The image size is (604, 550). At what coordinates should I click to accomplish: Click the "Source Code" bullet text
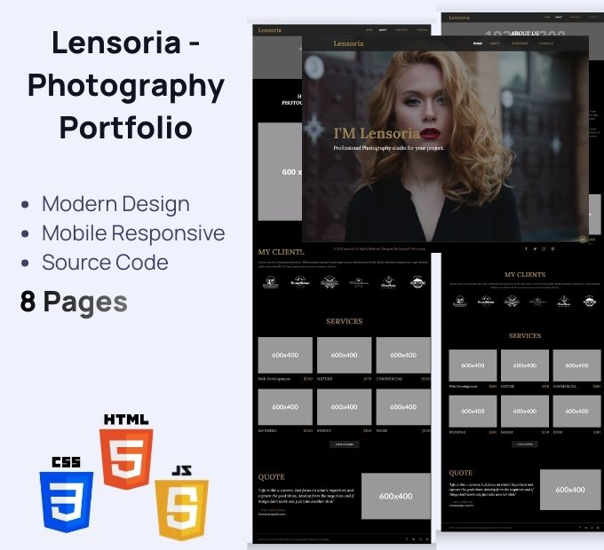pos(105,263)
